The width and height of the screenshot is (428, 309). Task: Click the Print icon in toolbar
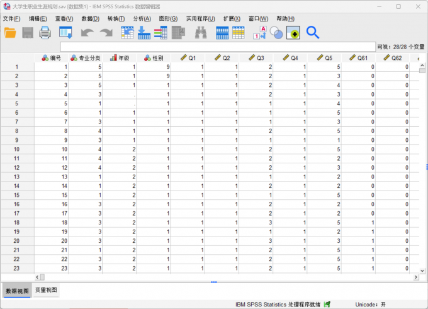coord(45,32)
